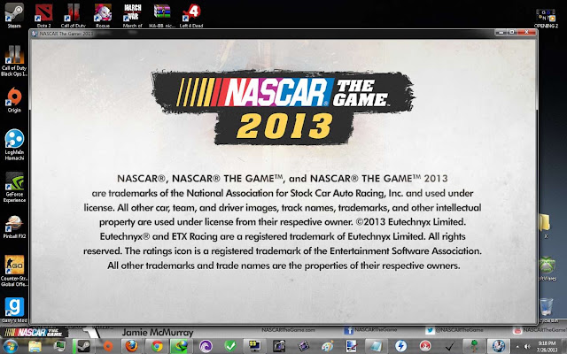Click the volume speaker tray icon
The height and width of the screenshot is (354, 567).
(526, 346)
